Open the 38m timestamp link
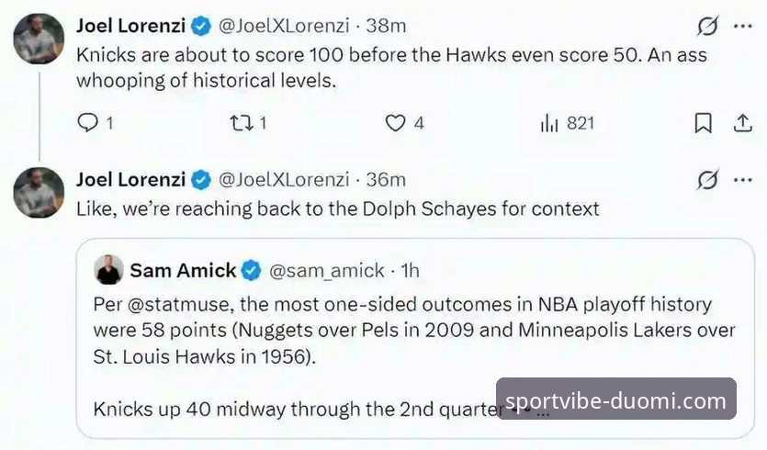Viewport: 767px width, 450px height. (386, 26)
